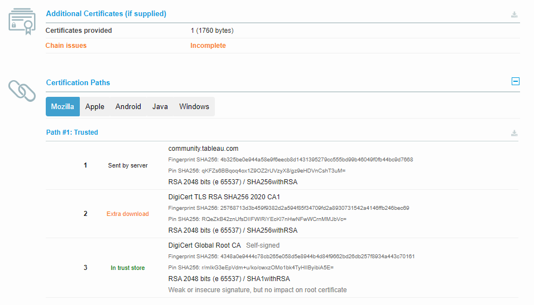Open the Java trust store tab
Screen dimensions: 534x305
160,107
